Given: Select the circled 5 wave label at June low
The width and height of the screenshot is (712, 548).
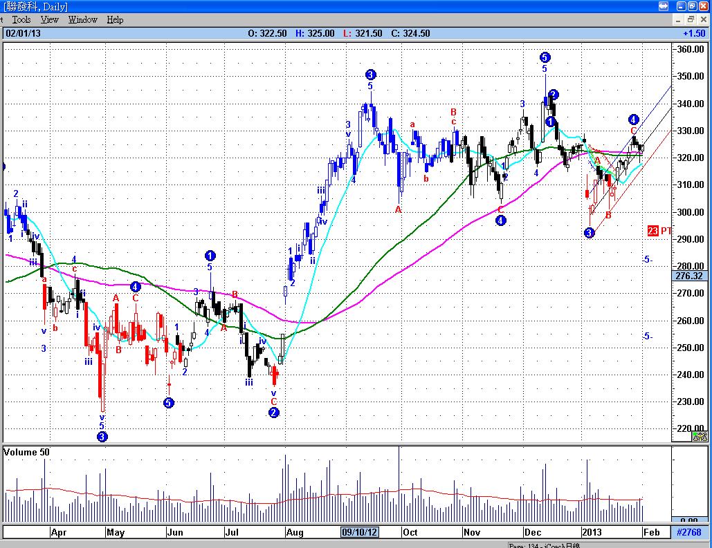Looking at the screenshot, I should click(x=168, y=402).
